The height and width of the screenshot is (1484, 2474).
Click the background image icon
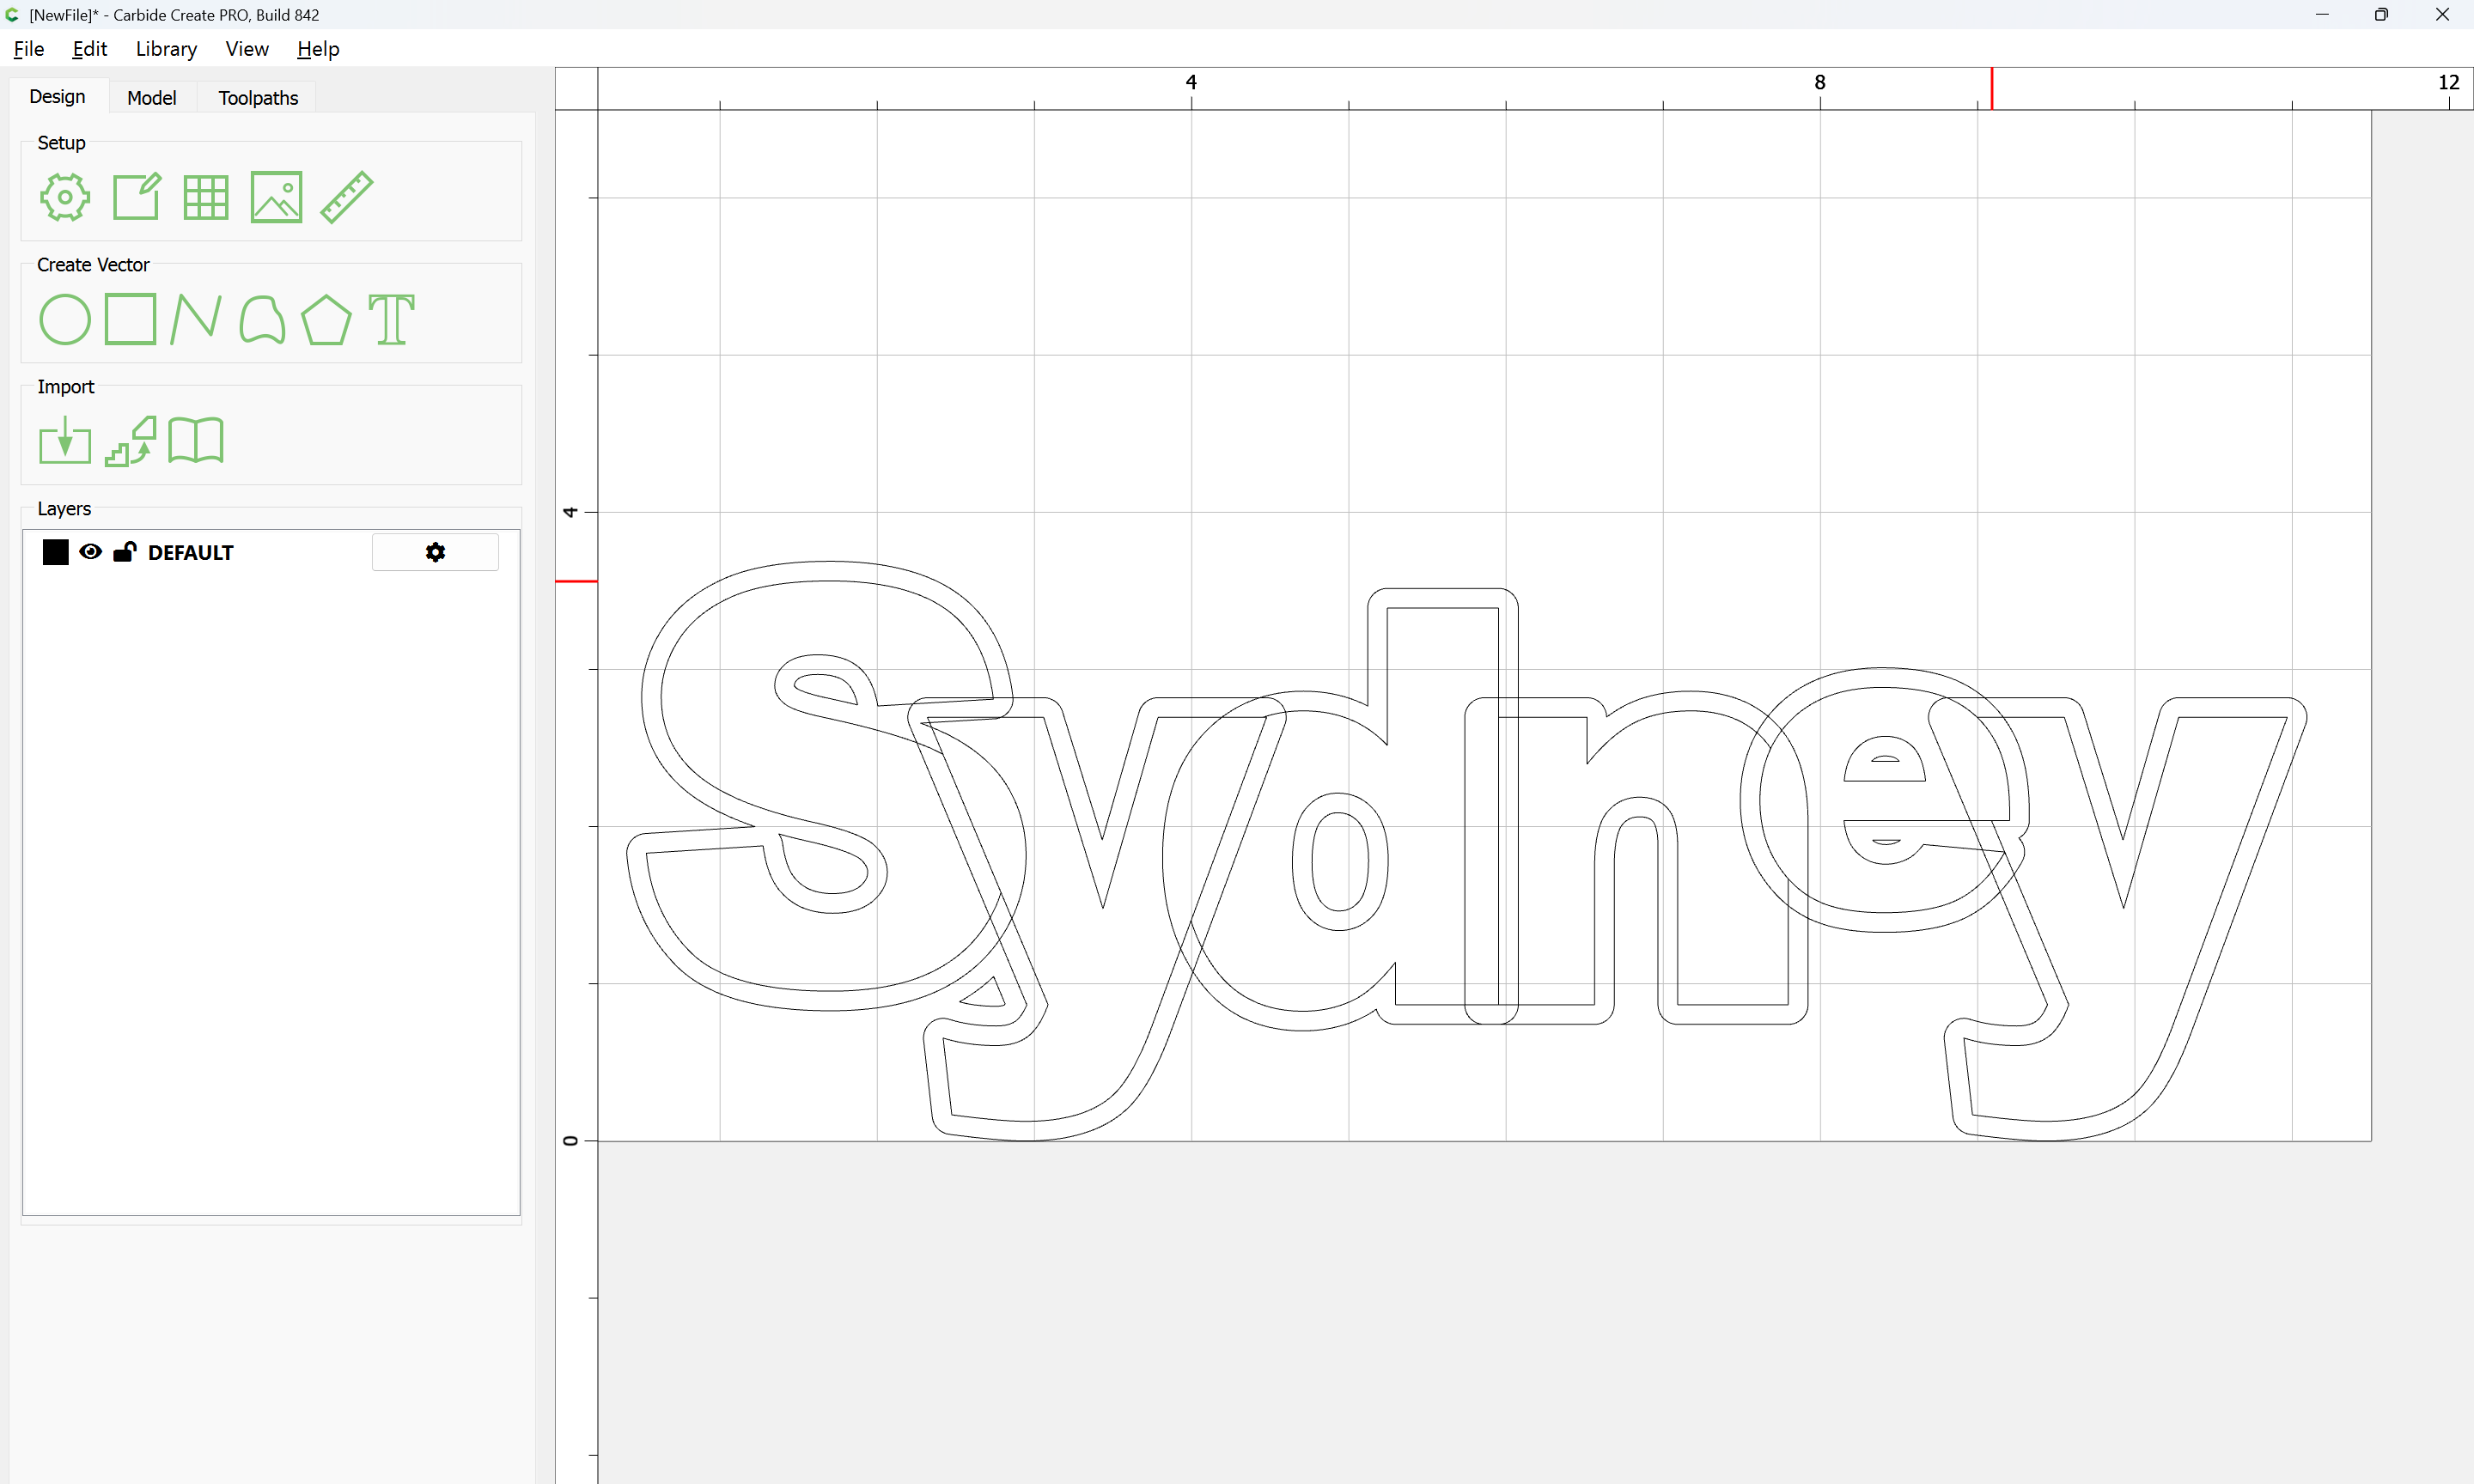[276, 197]
